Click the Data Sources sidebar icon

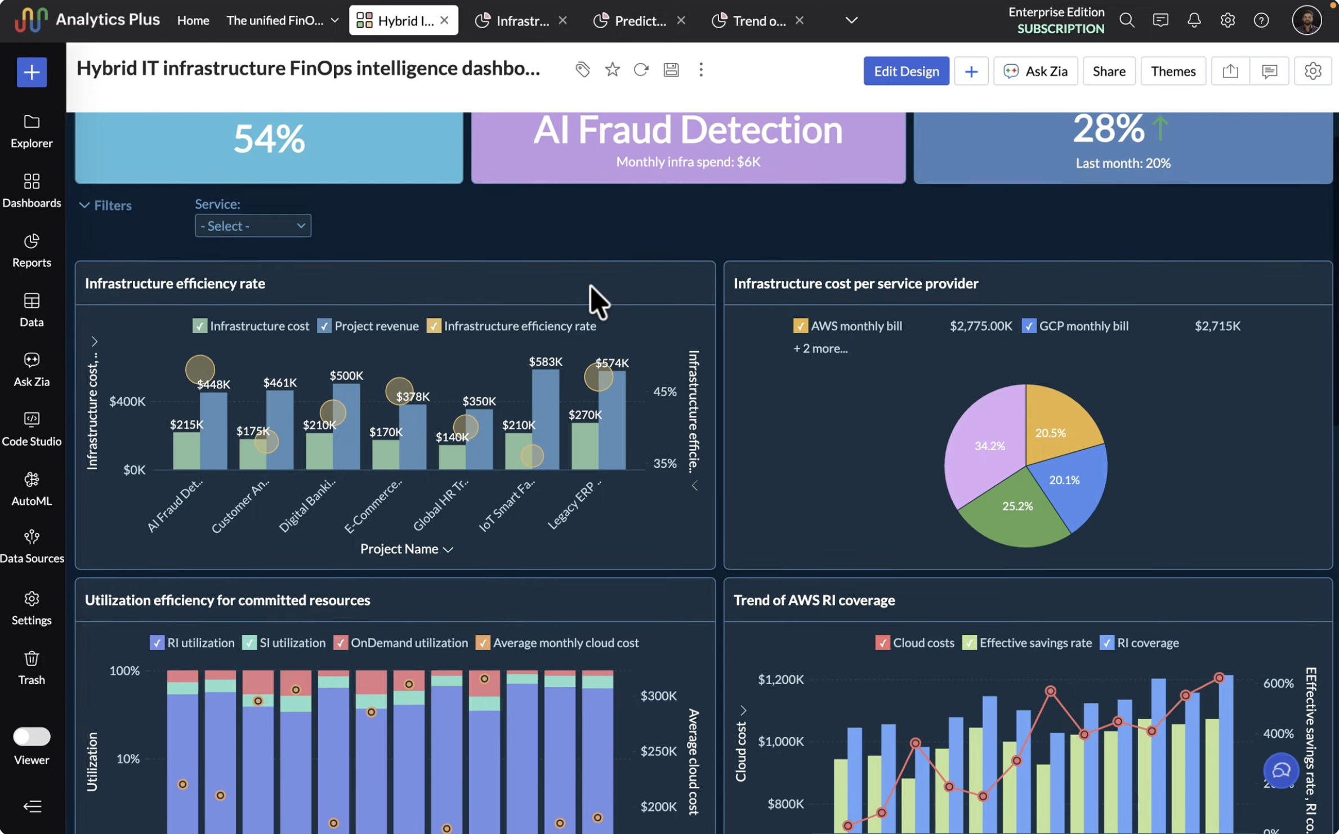coord(32,545)
